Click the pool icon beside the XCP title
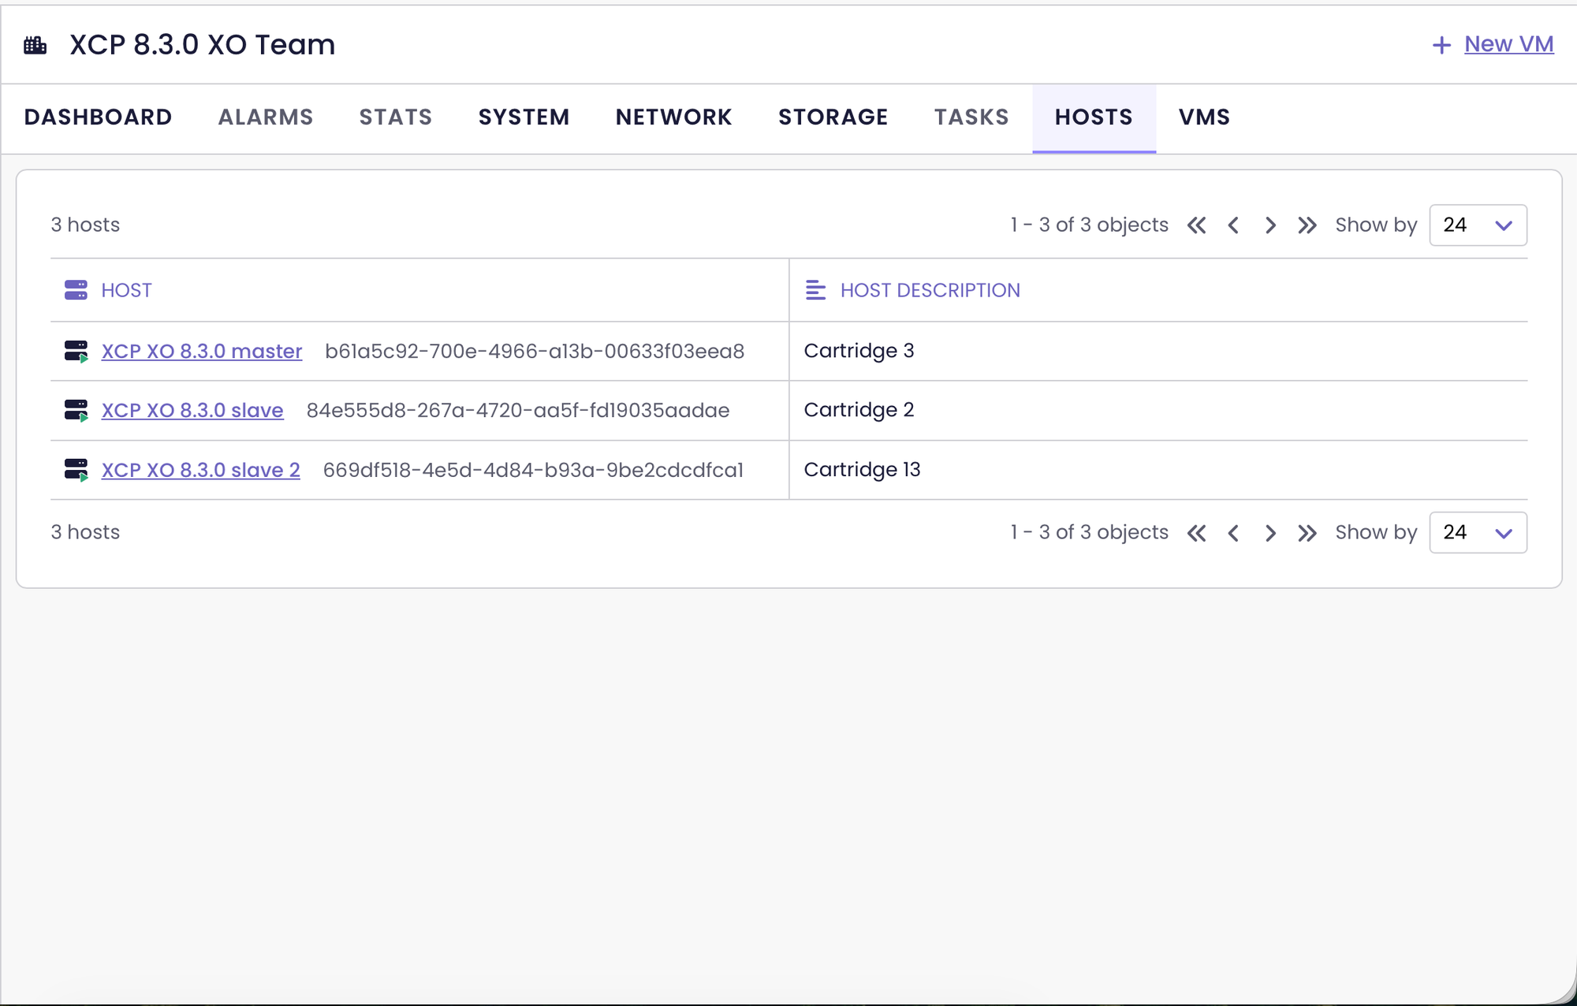Image resolution: width=1577 pixels, height=1006 pixels. coord(35,45)
